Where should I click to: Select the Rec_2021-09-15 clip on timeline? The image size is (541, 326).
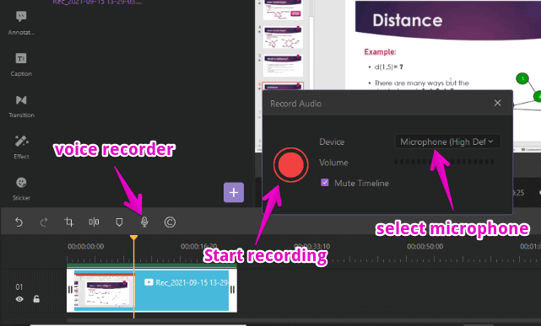click(152, 291)
